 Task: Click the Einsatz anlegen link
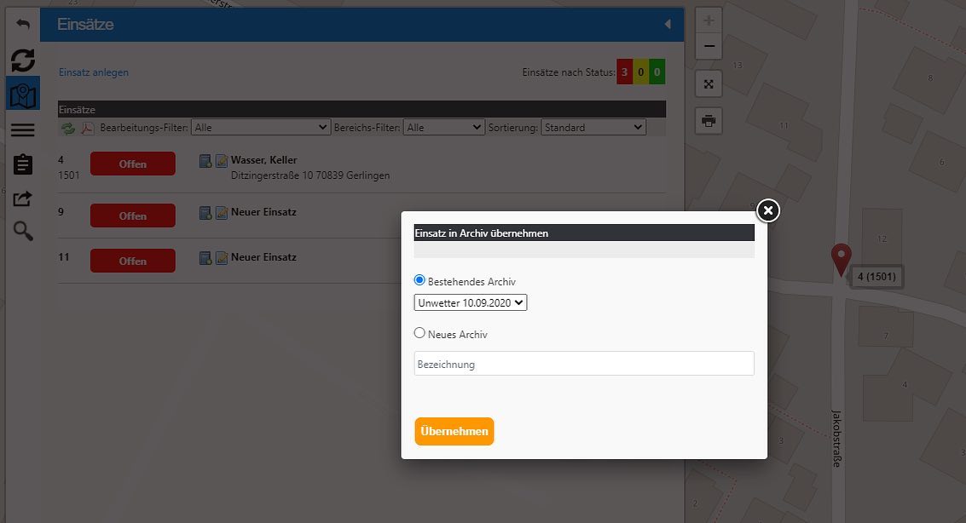click(x=94, y=72)
